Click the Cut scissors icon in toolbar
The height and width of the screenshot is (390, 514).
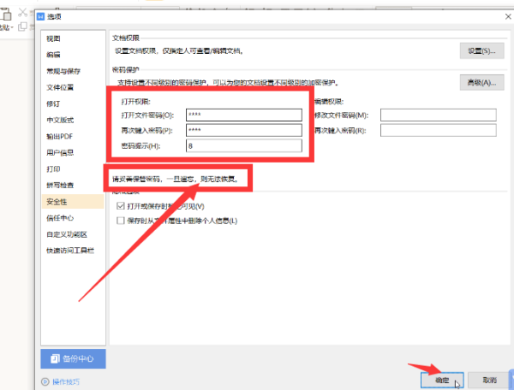click(x=22, y=13)
